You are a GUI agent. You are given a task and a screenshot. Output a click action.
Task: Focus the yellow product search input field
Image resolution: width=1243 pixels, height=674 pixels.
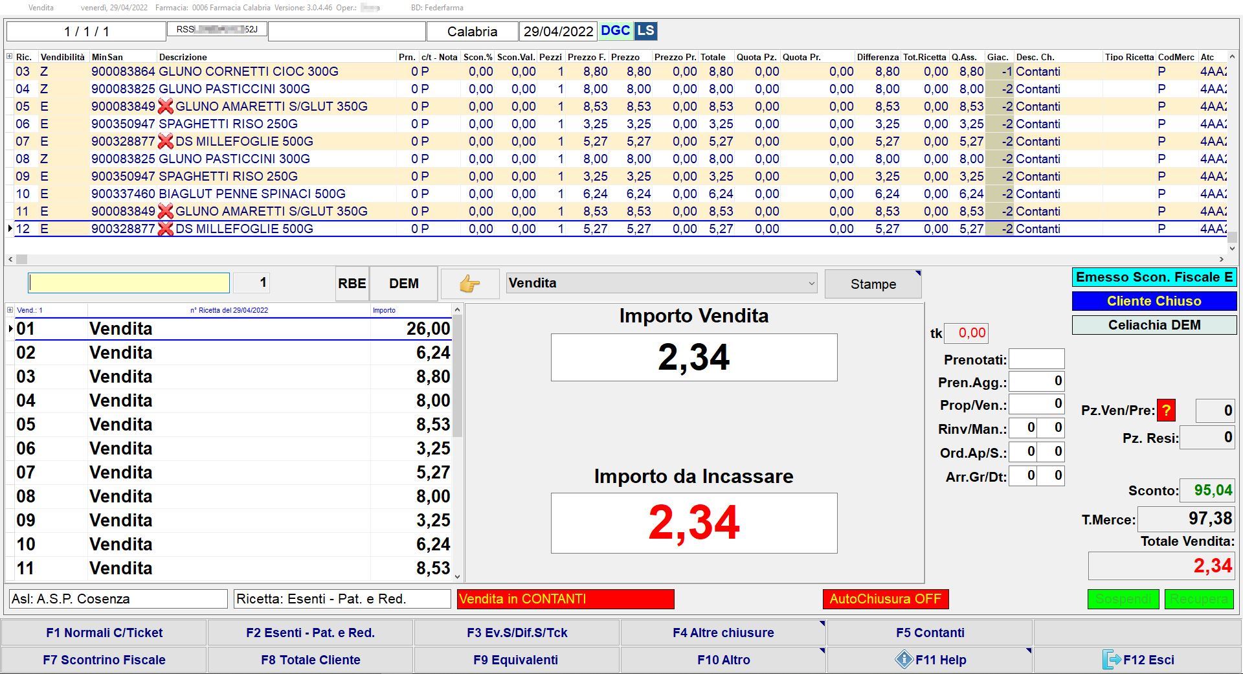point(129,283)
